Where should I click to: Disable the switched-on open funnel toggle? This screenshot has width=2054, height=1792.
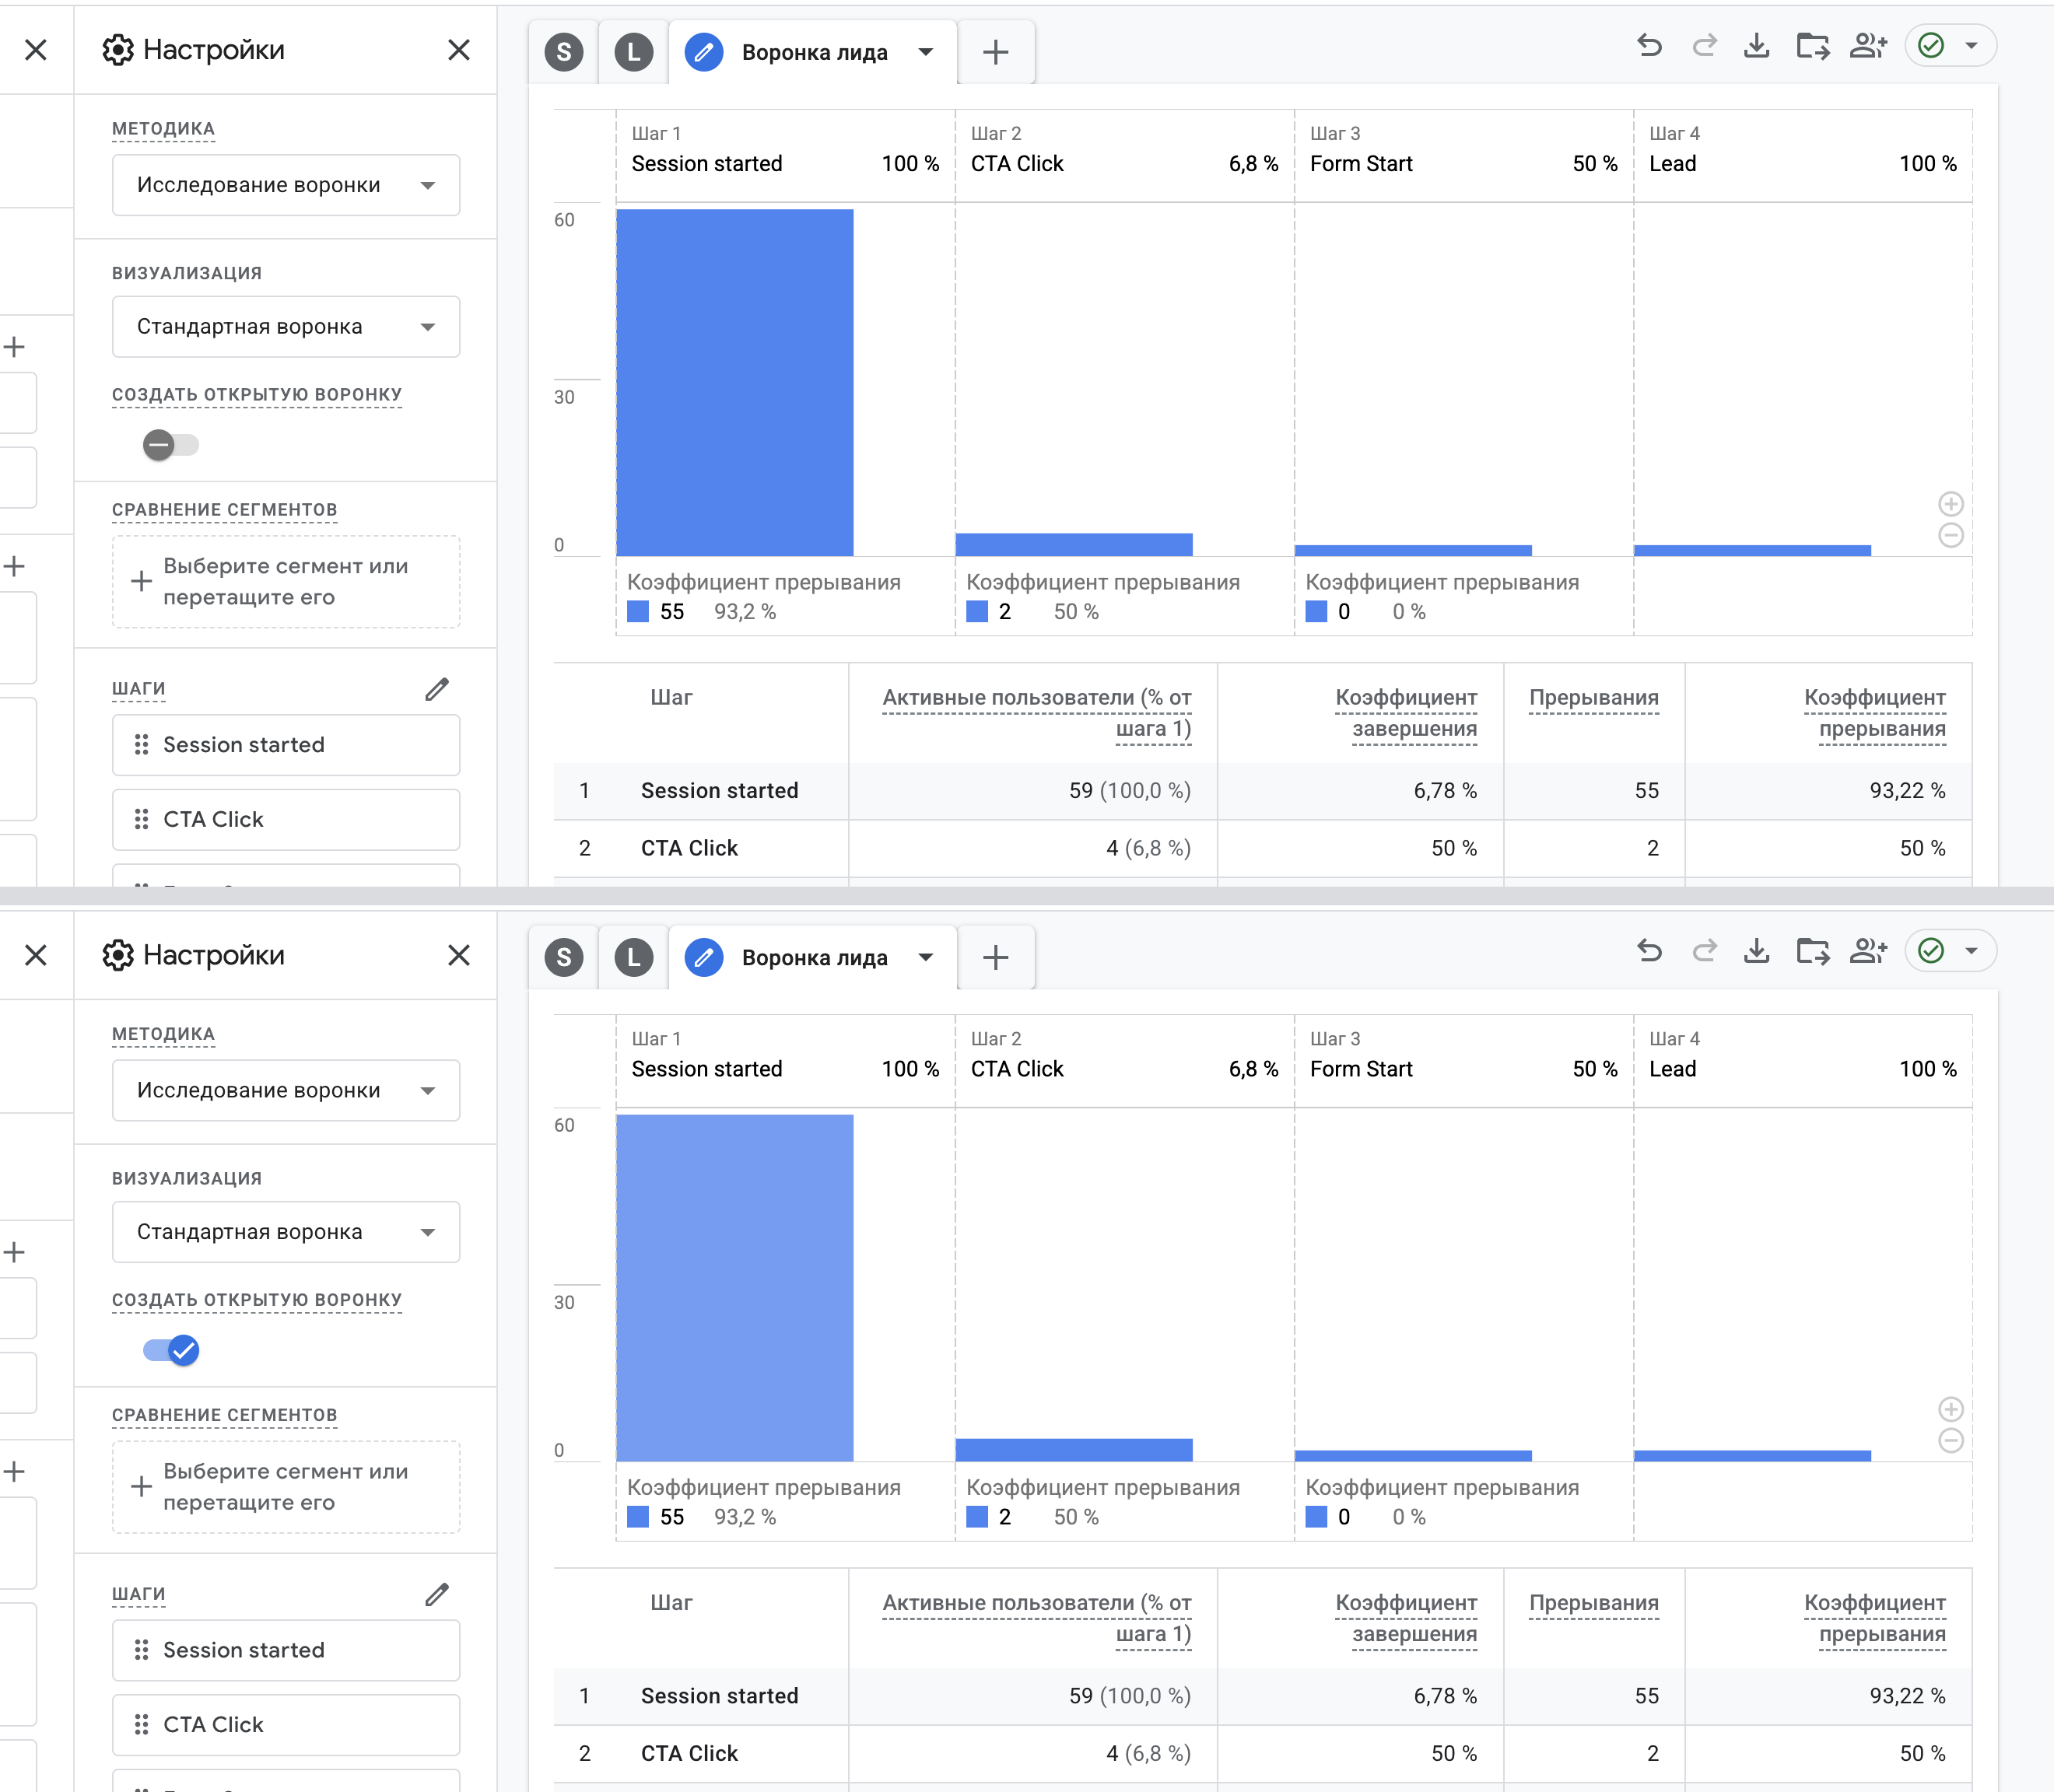point(171,1350)
